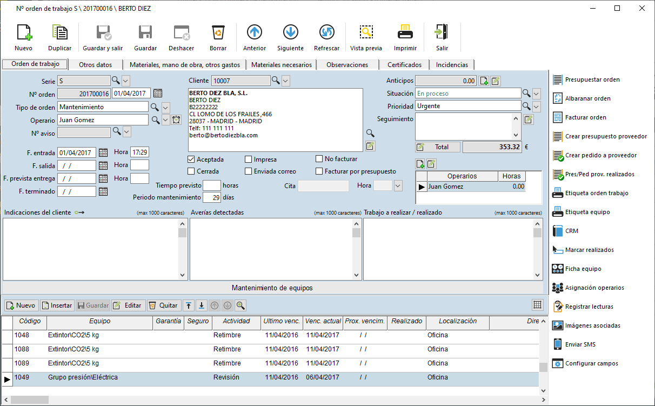Tick the Enviada correo checkbox

tap(249, 171)
